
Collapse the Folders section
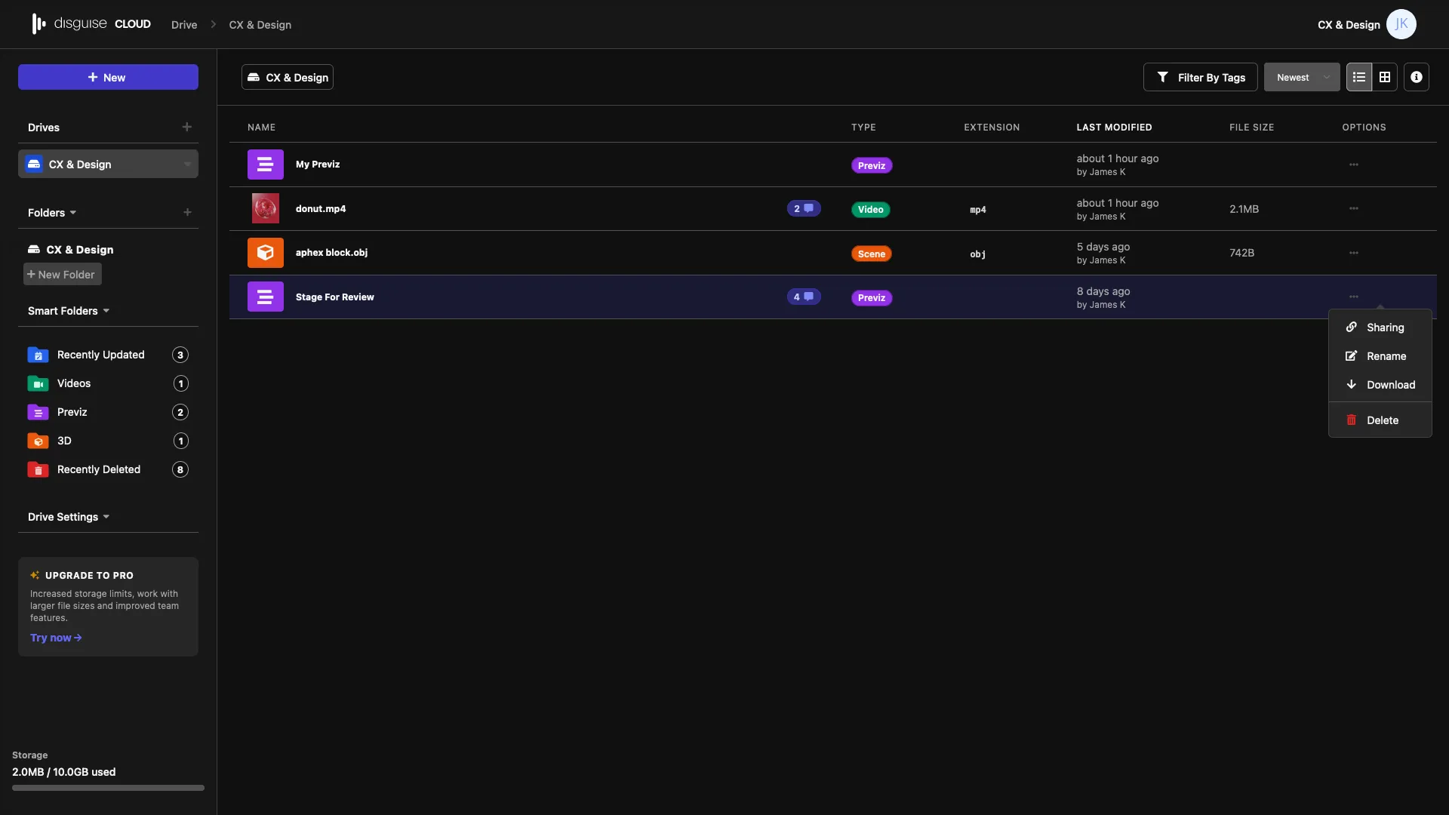click(73, 212)
